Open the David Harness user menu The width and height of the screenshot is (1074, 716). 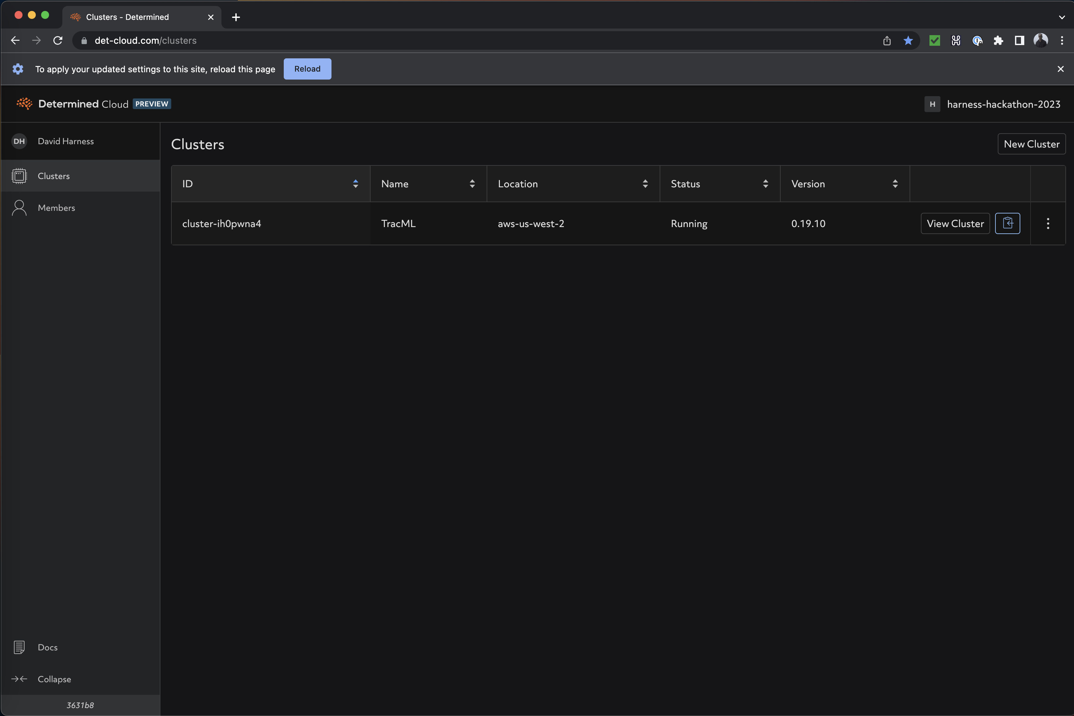pos(66,141)
